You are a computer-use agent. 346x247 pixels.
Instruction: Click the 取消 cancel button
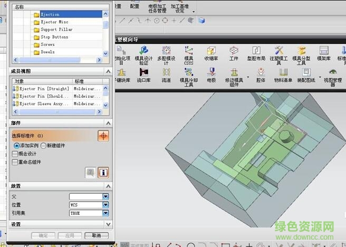(x=96, y=235)
